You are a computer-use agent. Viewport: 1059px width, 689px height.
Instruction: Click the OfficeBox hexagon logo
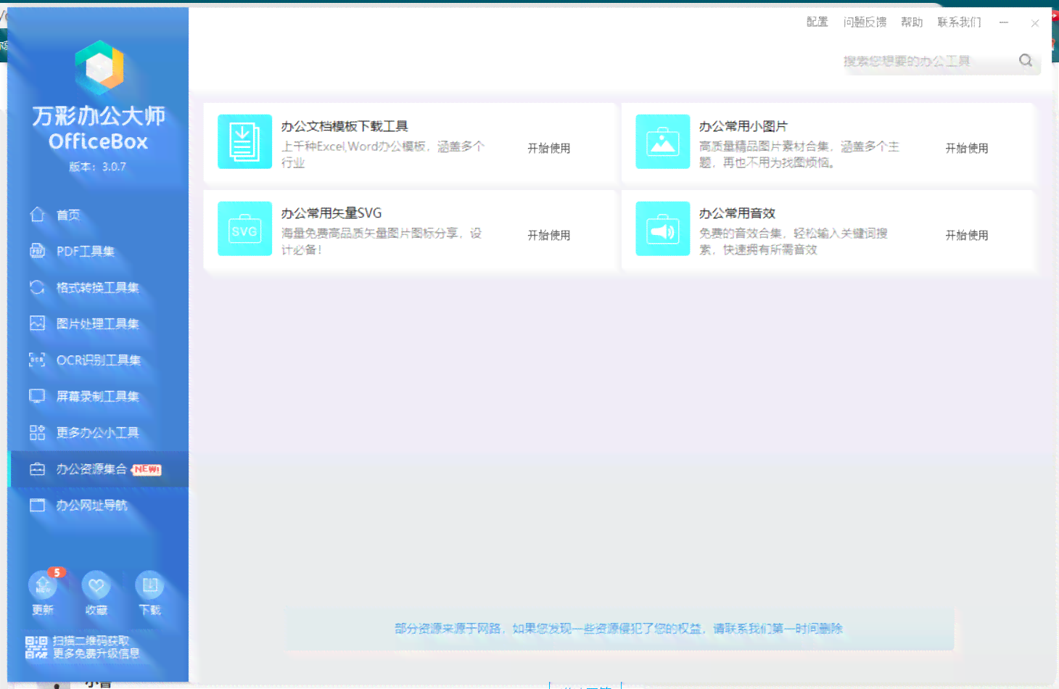pos(99,67)
